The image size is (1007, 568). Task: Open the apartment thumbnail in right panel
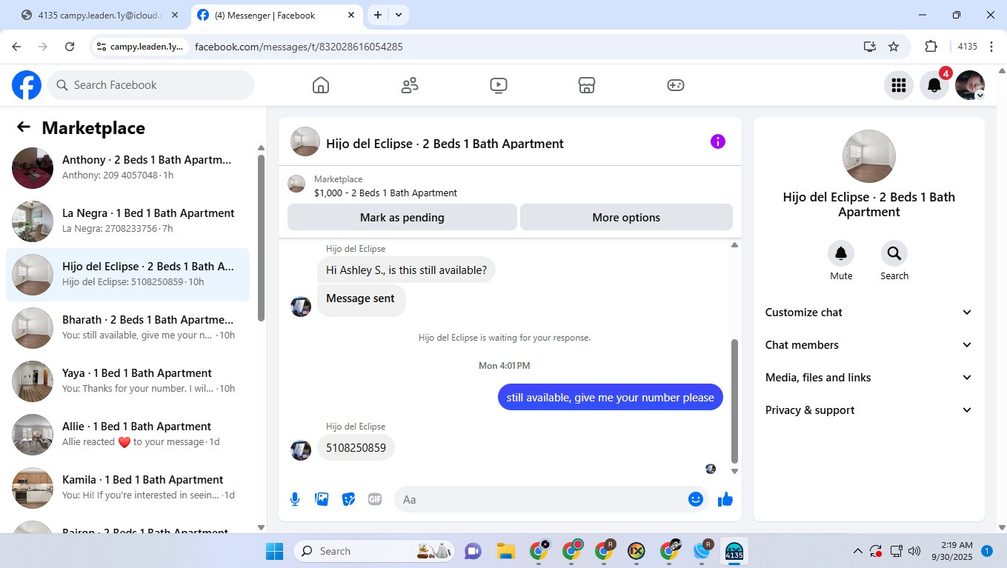[869, 156]
